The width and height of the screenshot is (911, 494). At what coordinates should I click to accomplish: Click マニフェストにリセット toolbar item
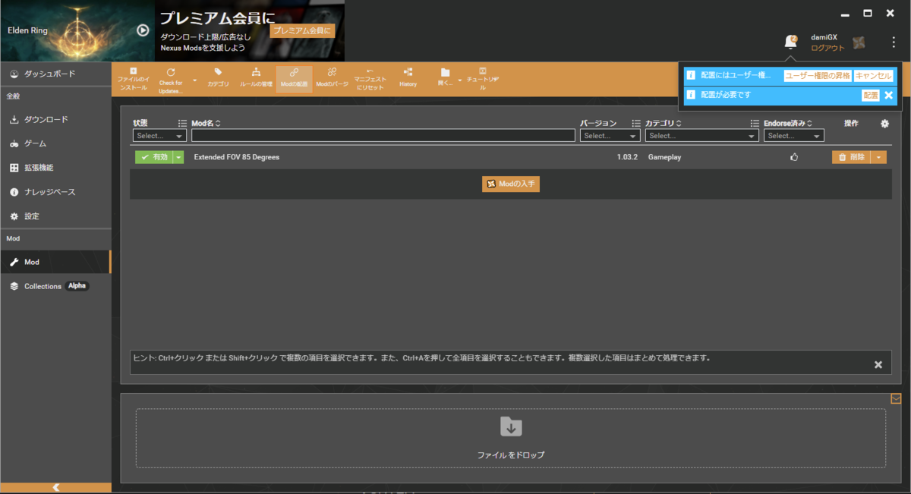[x=370, y=79]
